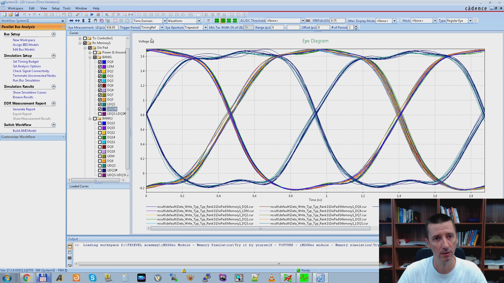The image size is (504, 283).
Task: Open the Tools menu
Action: coord(67,8)
